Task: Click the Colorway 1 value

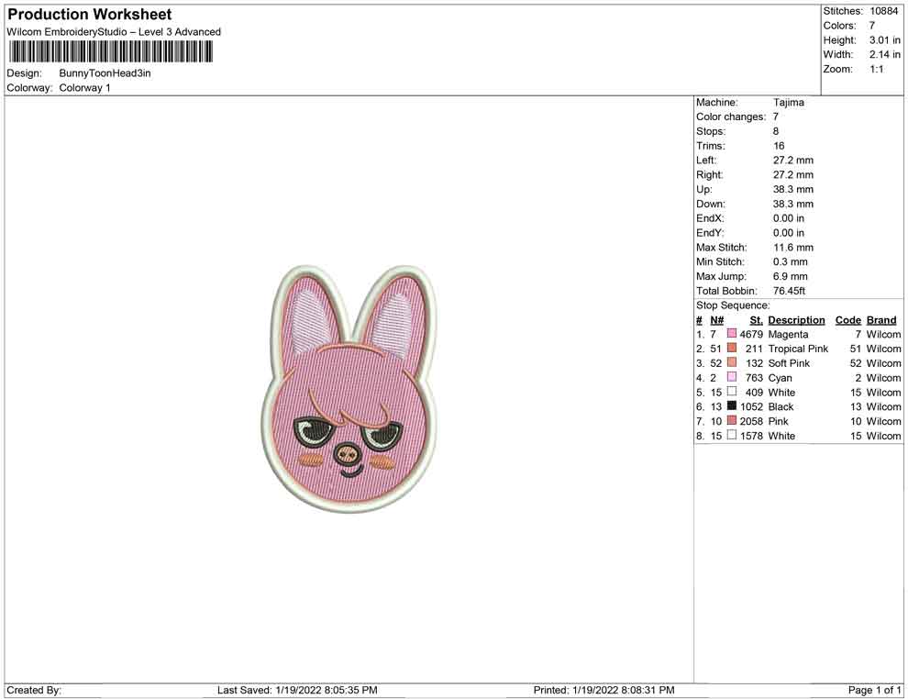Action: click(x=84, y=88)
